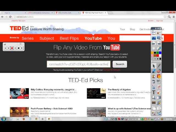Image resolution: width=176 pixels, height=132 pixels.
Task: Click the active Chrome taskbar icon
Action: tap(49, 119)
